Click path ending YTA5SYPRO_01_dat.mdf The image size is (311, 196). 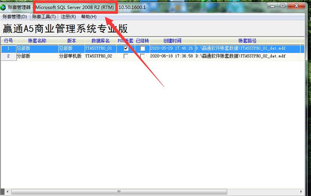pyautogui.click(x=247, y=48)
